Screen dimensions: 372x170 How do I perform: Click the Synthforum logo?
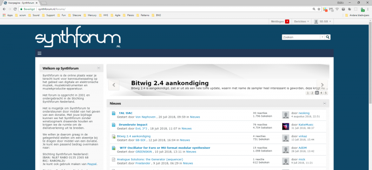click(x=78, y=37)
